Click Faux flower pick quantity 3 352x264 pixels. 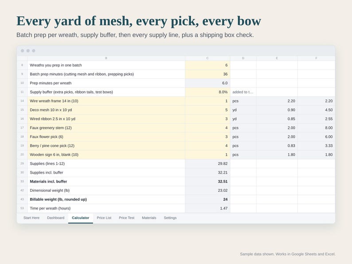point(207,137)
